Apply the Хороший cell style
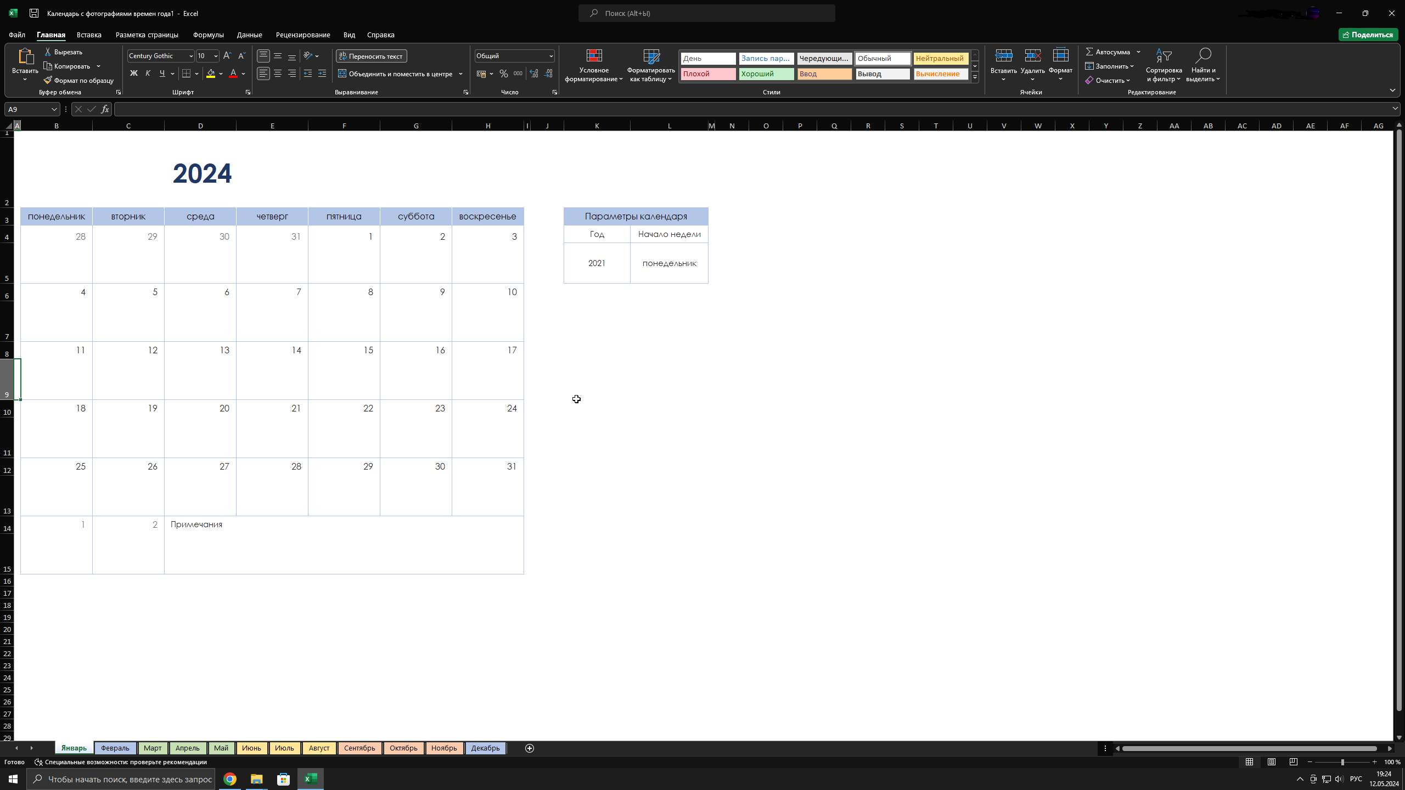This screenshot has height=790, width=1405. coord(766,74)
